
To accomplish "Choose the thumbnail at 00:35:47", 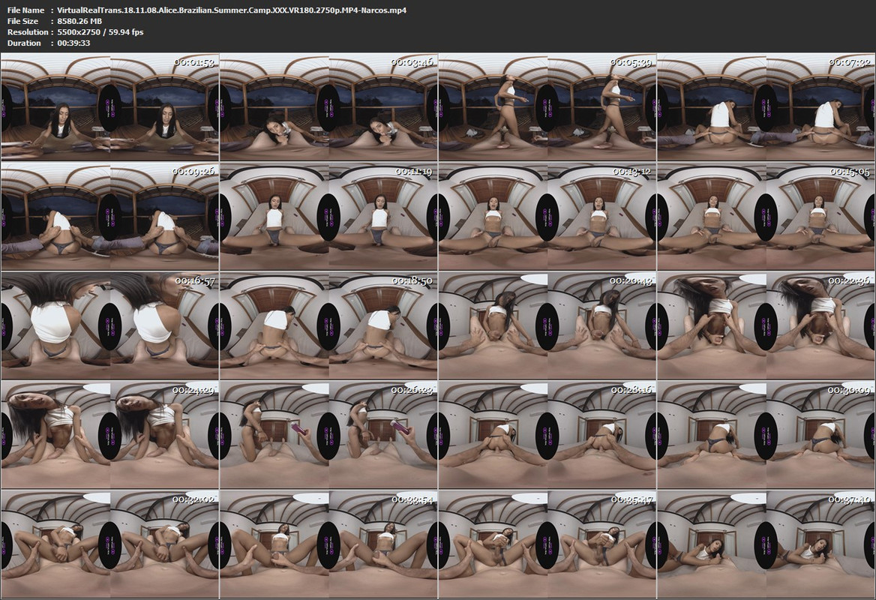I will (x=547, y=544).
